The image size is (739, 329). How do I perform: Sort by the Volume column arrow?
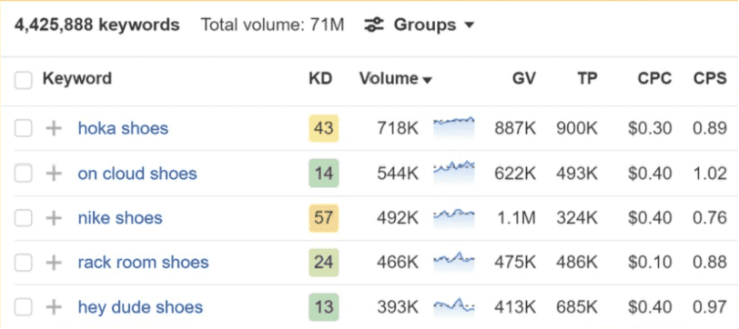pos(427,81)
